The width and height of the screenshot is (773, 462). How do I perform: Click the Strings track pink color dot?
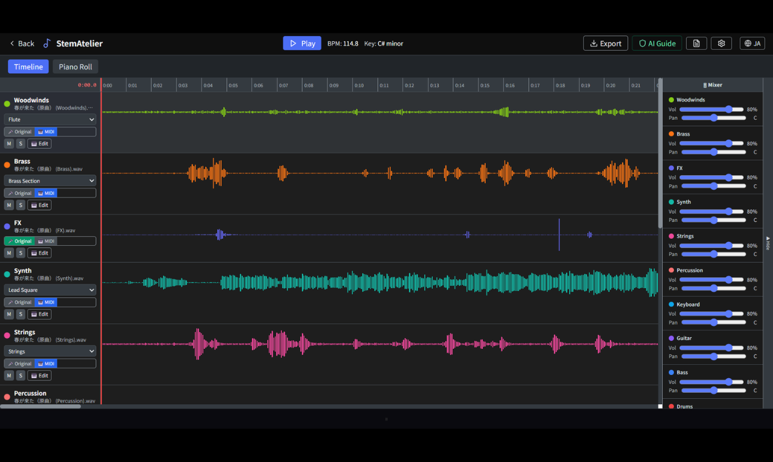point(7,336)
